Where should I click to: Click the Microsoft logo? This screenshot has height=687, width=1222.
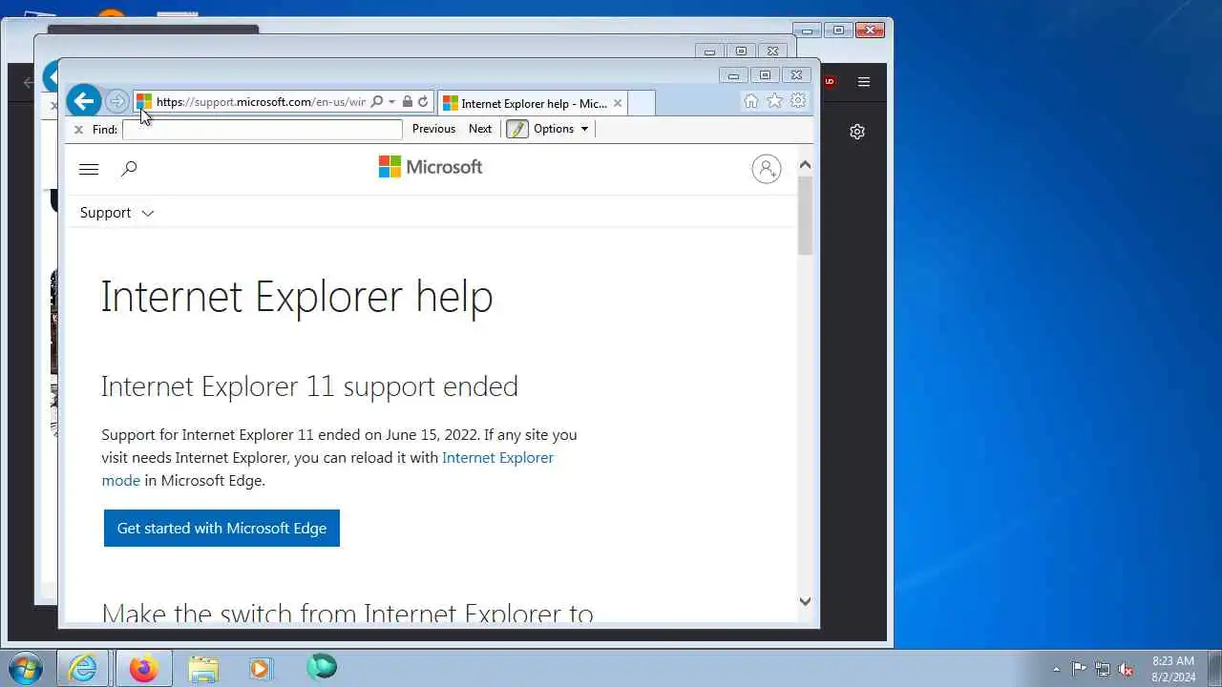[x=431, y=167]
